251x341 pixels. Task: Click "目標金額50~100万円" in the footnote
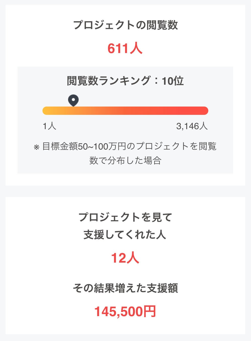pyautogui.click(x=84, y=146)
